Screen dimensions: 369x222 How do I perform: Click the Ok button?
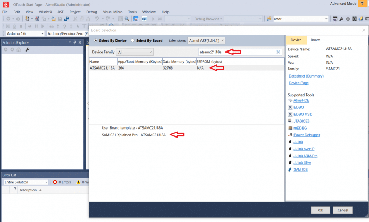pyautogui.click(x=320, y=210)
